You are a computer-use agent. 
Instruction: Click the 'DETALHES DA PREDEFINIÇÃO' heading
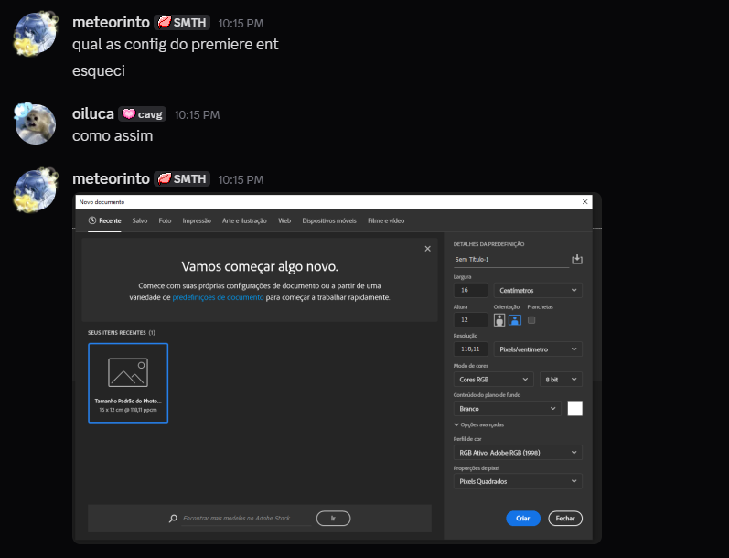(488, 244)
